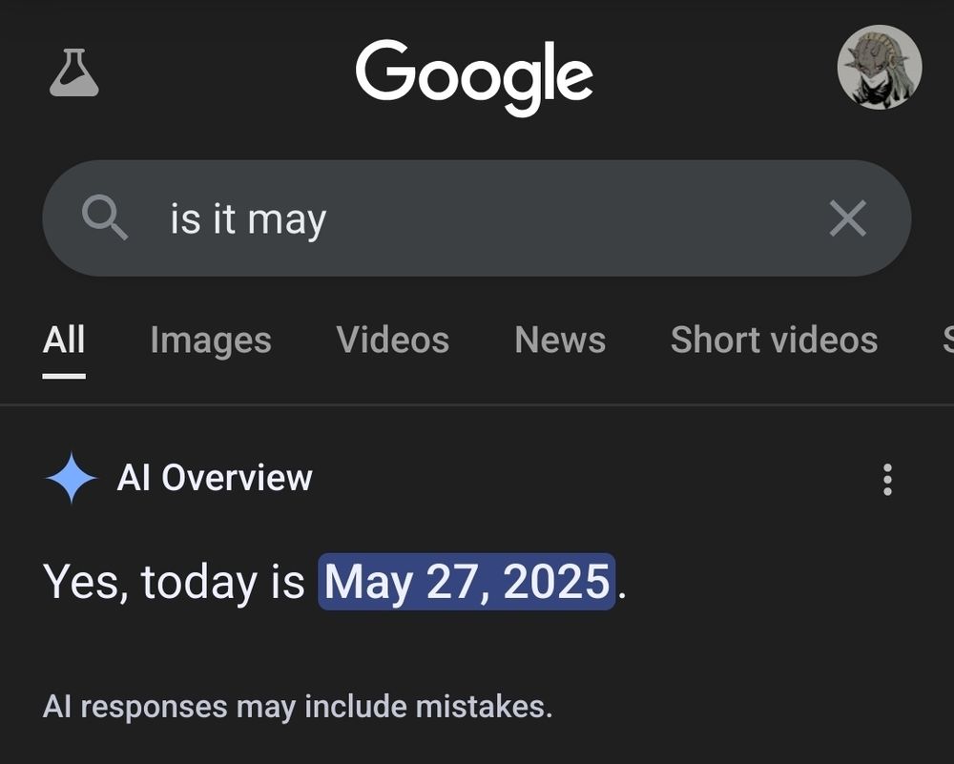Click the AI Overview heading
Viewport: 954px width, 764px height.
tap(214, 478)
